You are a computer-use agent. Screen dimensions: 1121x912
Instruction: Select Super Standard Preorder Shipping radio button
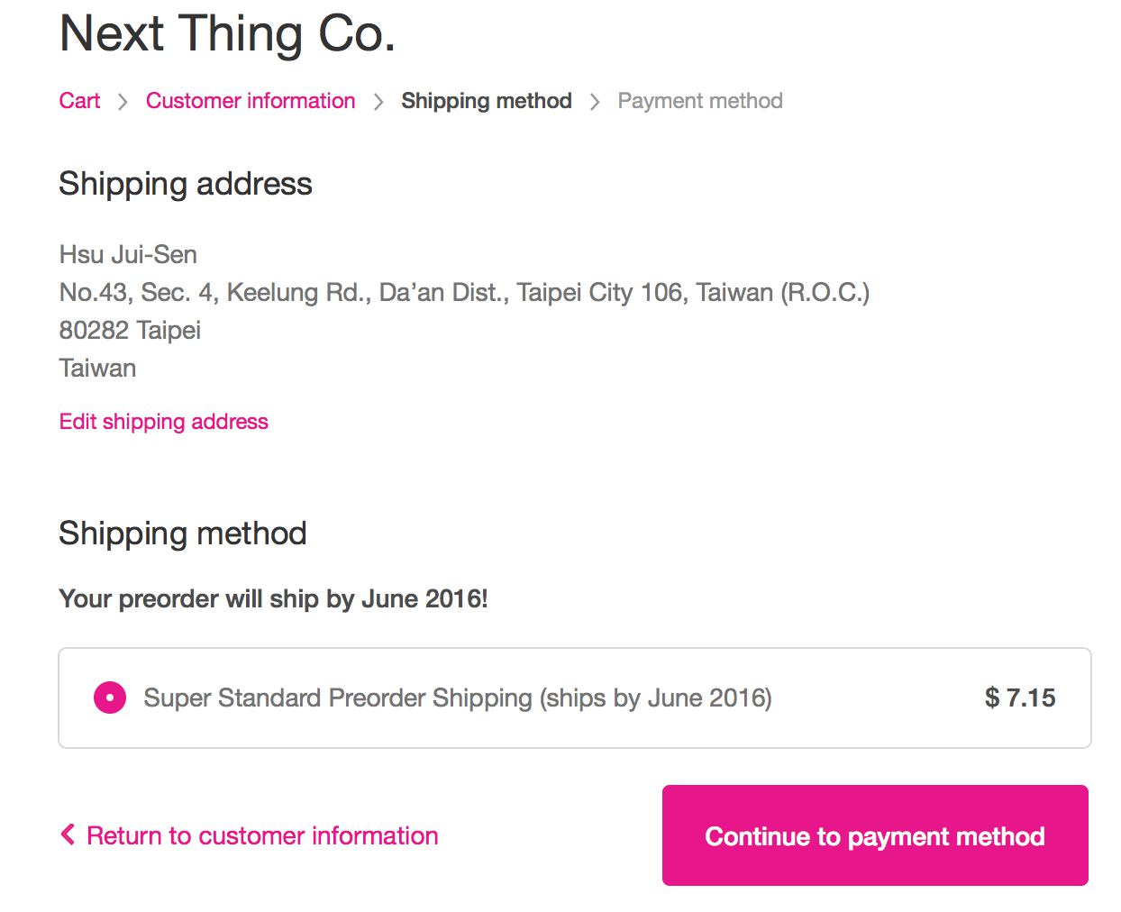110,698
